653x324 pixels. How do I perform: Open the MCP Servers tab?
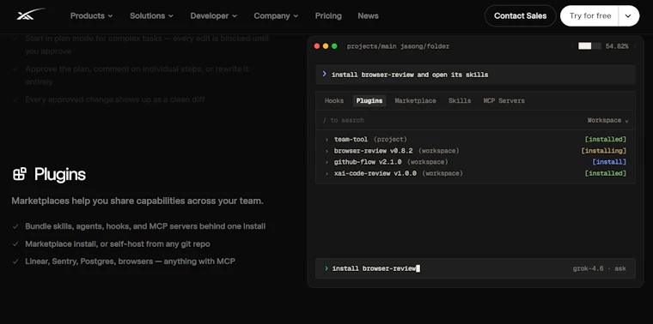[503, 101]
